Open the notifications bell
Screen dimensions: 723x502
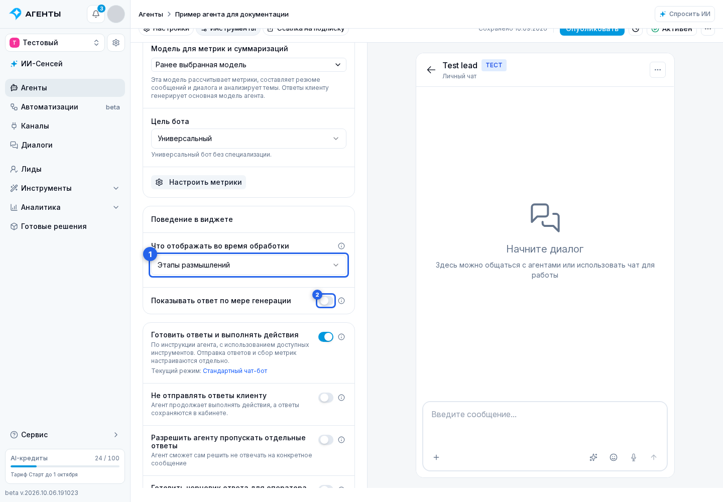coord(96,14)
